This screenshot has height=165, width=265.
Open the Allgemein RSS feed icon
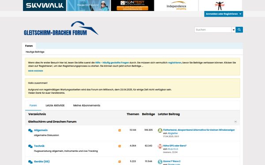pyautogui.click(x=120, y=130)
